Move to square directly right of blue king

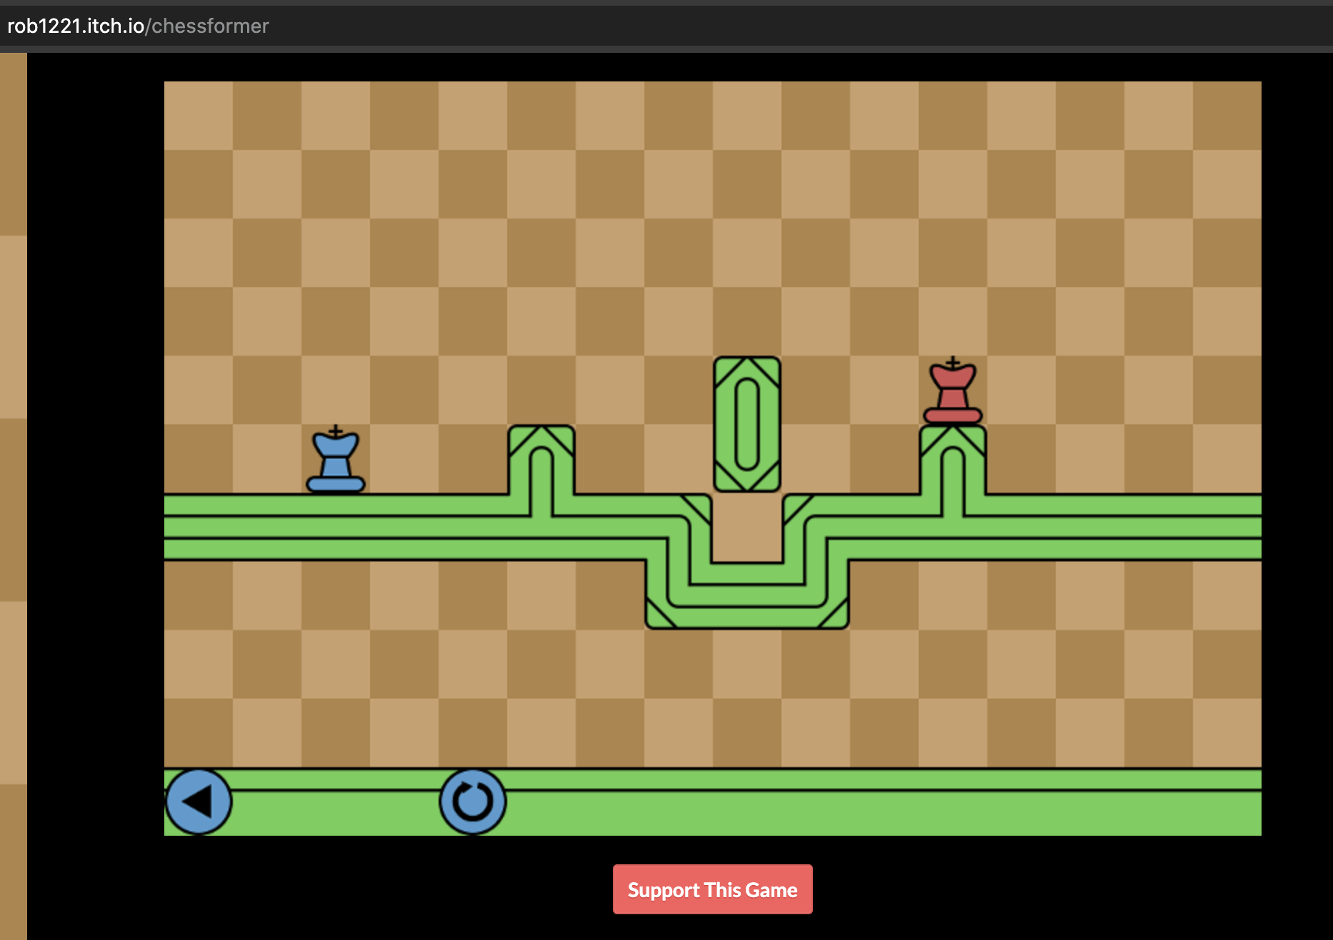[404, 459]
